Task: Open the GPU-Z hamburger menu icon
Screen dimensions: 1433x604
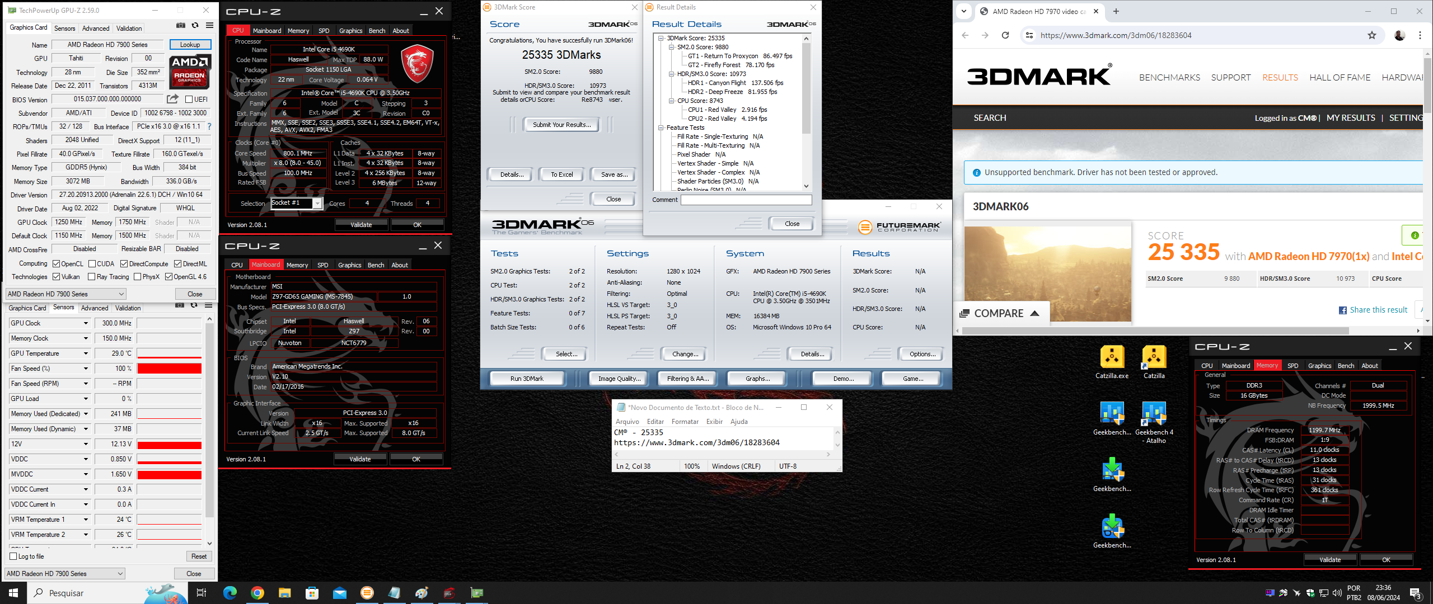Action: click(x=209, y=25)
